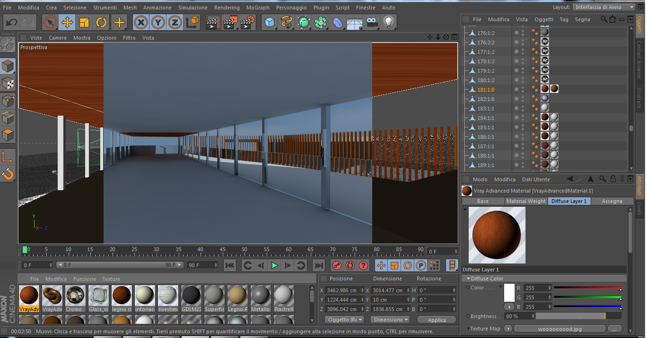Switch to Points mode cube

[8, 101]
